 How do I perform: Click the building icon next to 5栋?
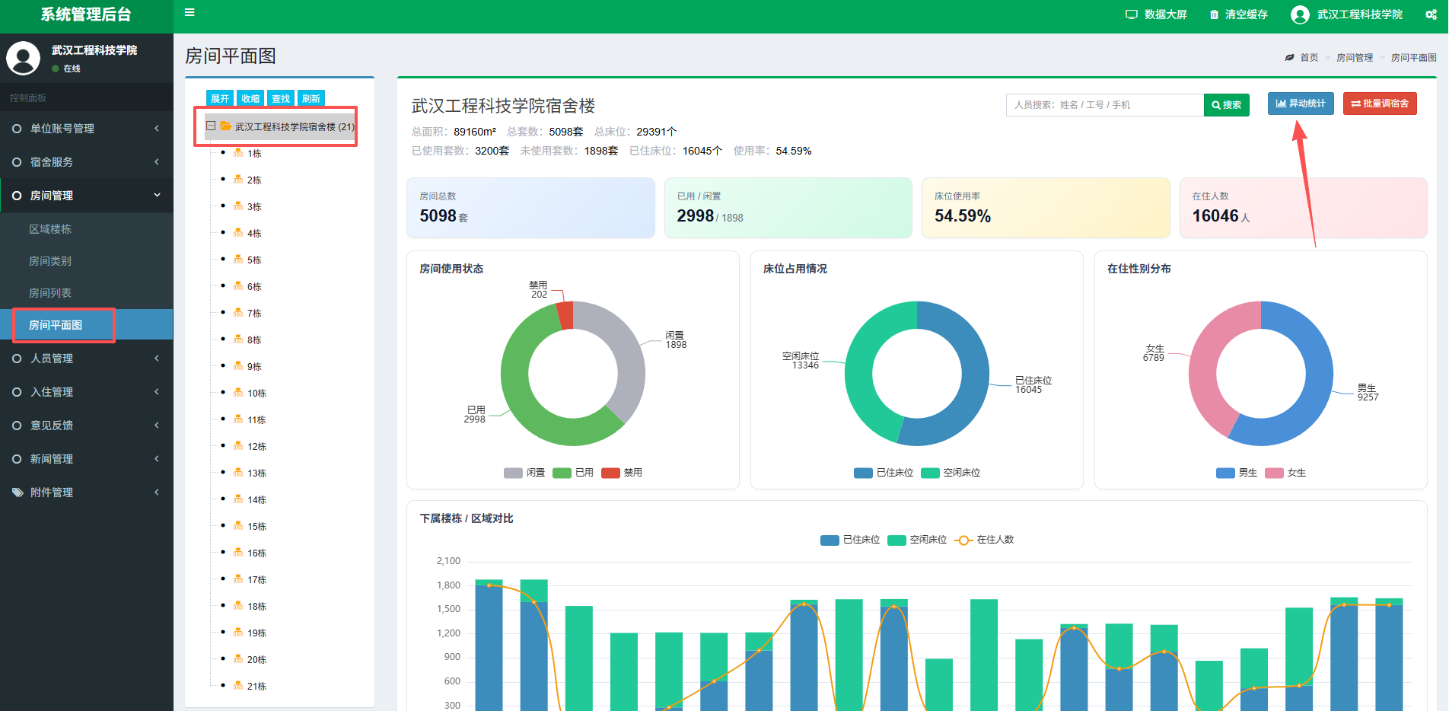click(238, 260)
